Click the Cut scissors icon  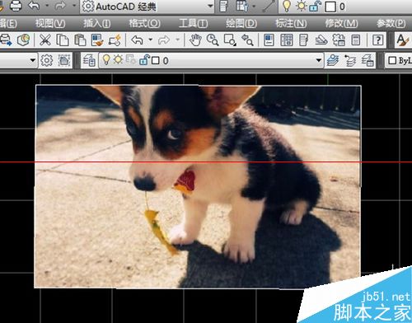point(45,40)
